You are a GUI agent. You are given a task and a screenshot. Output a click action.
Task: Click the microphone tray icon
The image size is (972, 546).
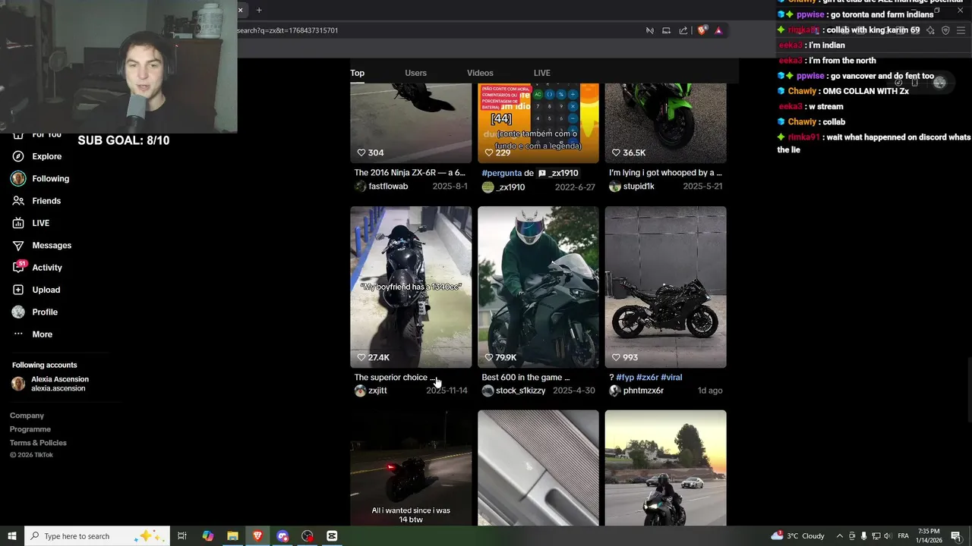pos(864,536)
